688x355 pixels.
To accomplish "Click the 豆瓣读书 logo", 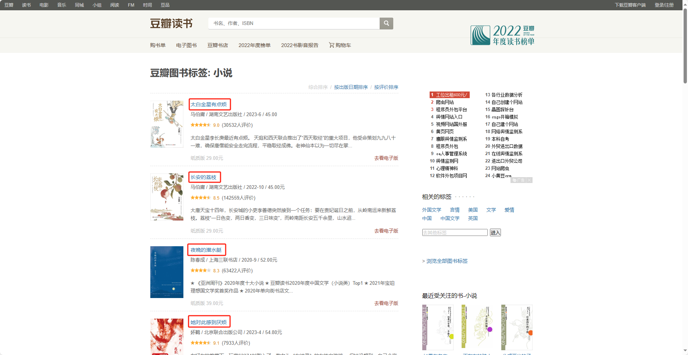I will click(x=171, y=24).
